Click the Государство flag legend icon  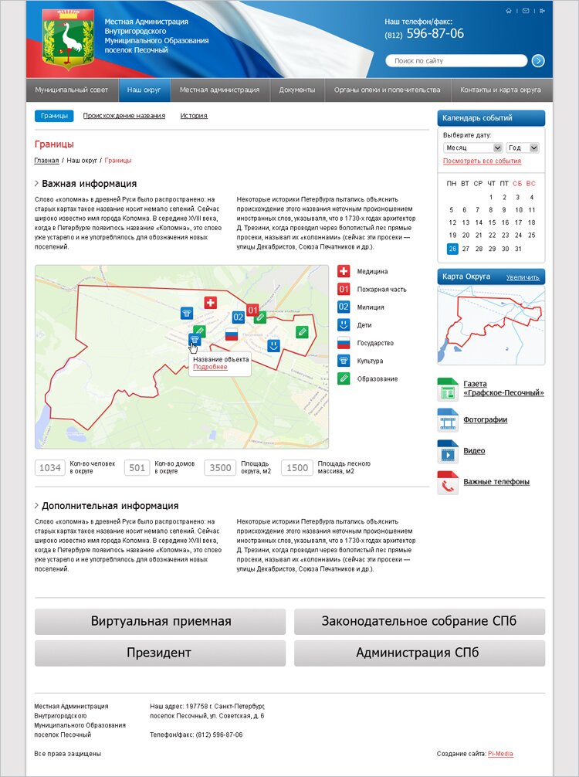click(344, 342)
